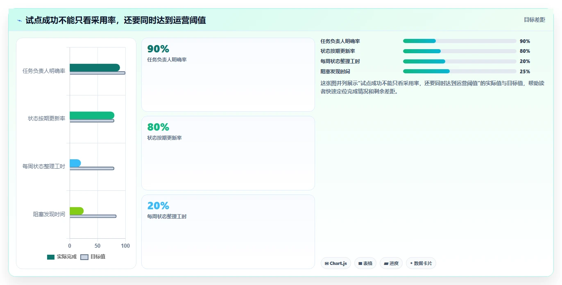Click the x-axis tick label 100

(125, 246)
